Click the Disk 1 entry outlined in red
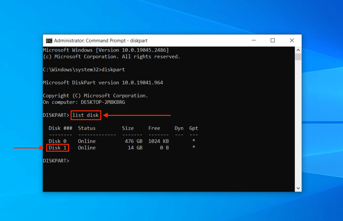This screenshot has width=343, height=221. pos(57,148)
